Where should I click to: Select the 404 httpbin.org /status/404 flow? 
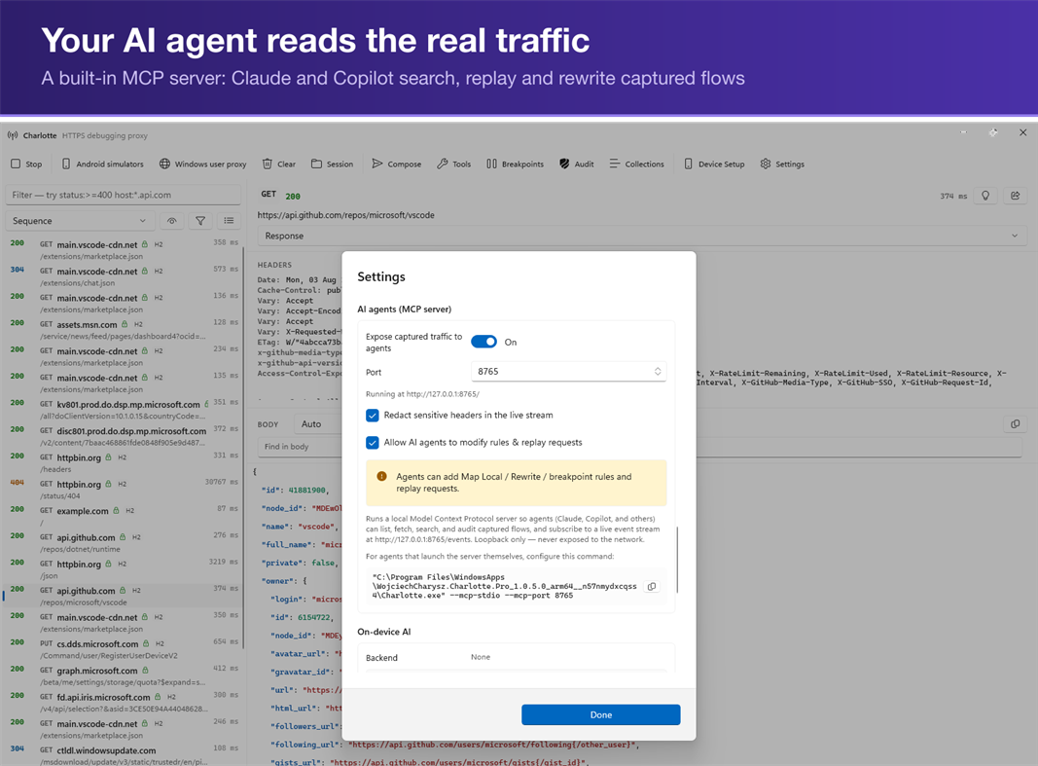(x=124, y=490)
